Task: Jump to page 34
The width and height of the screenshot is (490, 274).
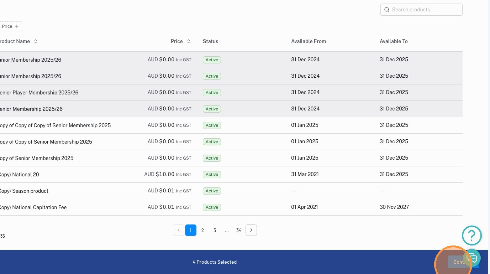Action: pos(239,230)
